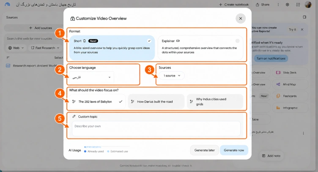The height and width of the screenshot is (172, 318).
Task: Open options menu of the Persian studio item
Action: coord(303,133)
